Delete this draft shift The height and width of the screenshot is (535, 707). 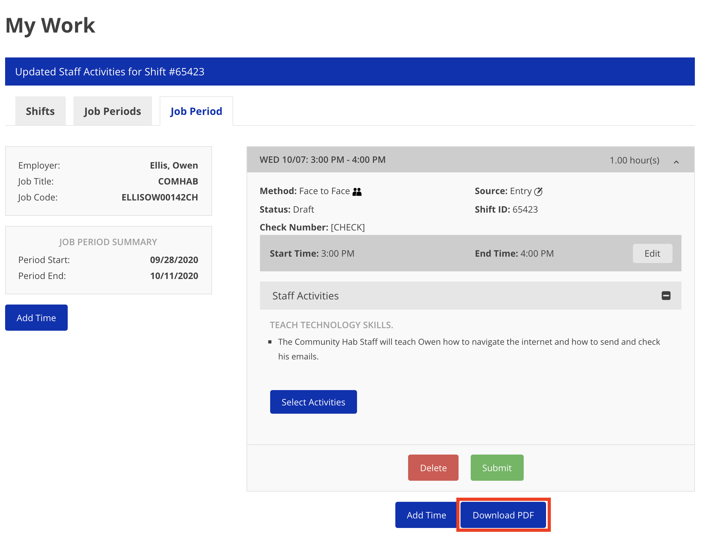point(433,468)
